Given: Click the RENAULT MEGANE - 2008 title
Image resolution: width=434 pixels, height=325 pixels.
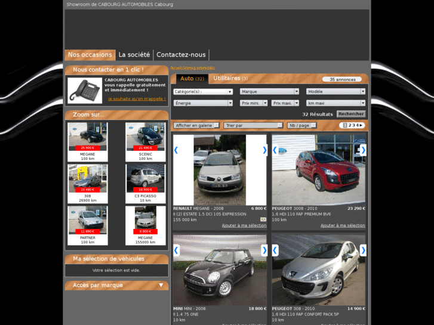Looking at the screenshot, I should 198,209.
